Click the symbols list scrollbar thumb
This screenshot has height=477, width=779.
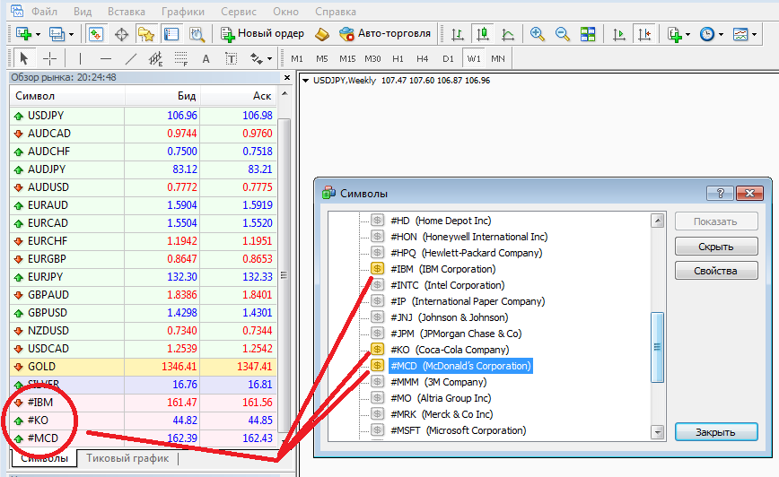pyautogui.click(x=657, y=347)
